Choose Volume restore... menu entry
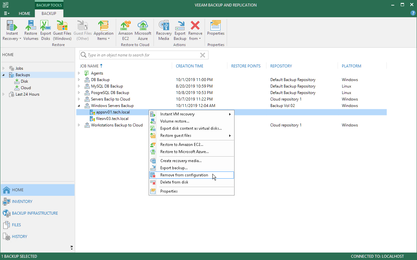Screen dimensions: 417x260 (192, 121)
